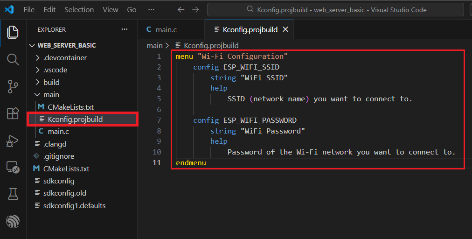Open the Extensions marketplace icon

pos(13,113)
